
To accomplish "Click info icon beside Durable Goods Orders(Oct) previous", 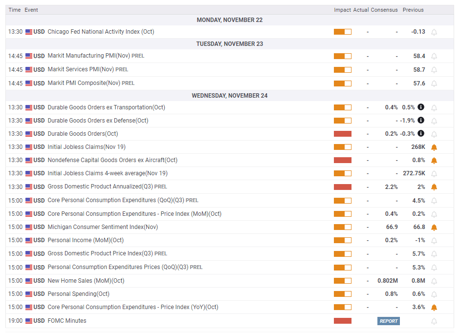I will [420, 133].
